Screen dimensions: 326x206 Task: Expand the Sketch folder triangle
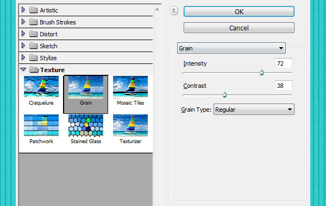(x=23, y=46)
